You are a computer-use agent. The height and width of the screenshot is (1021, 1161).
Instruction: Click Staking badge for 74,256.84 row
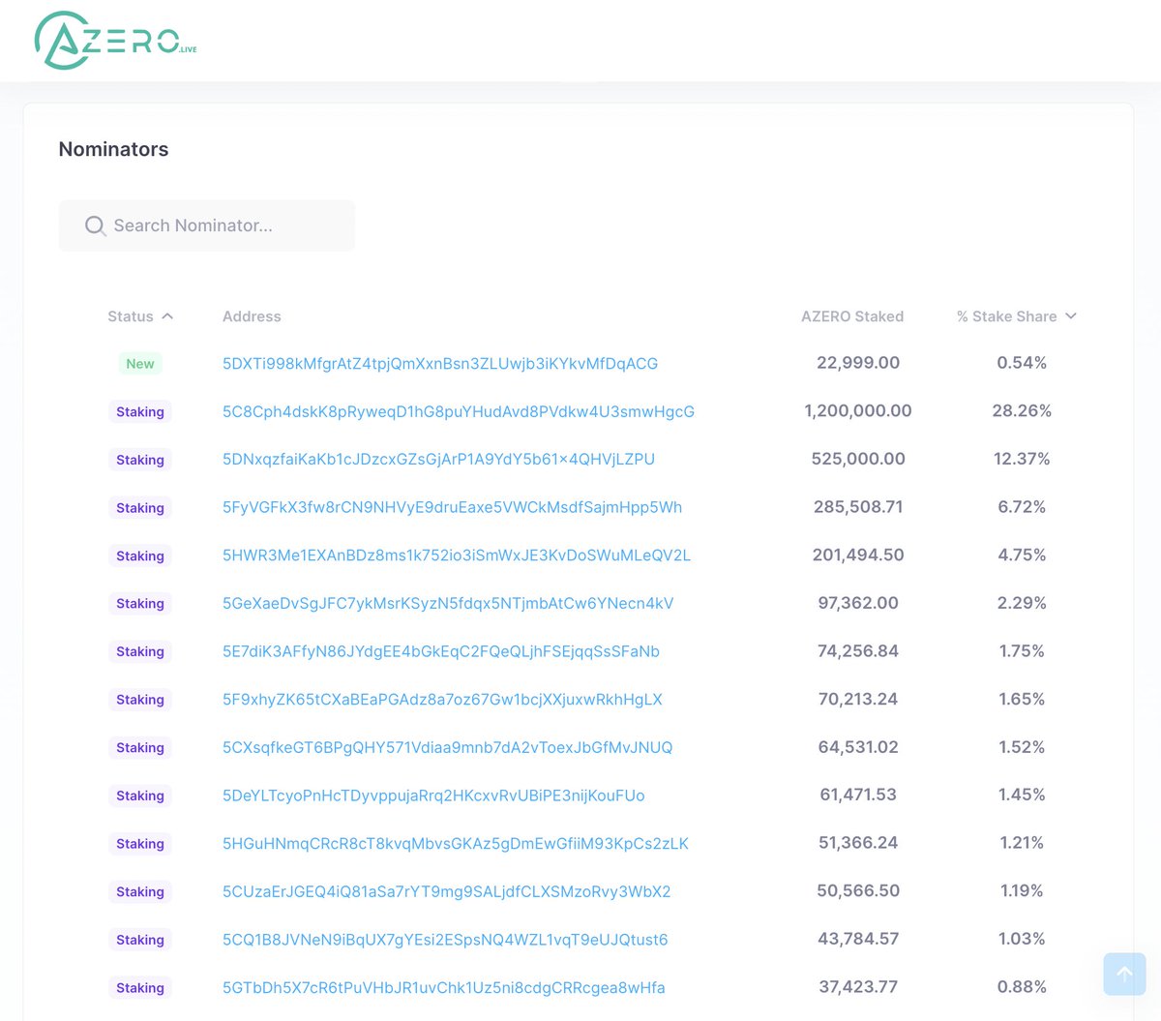140,651
